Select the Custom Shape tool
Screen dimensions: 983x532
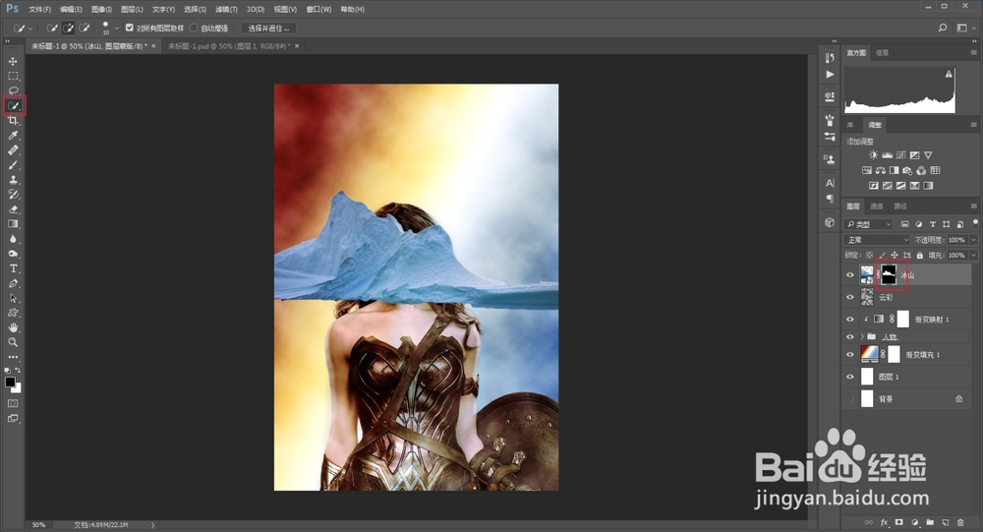click(x=13, y=313)
